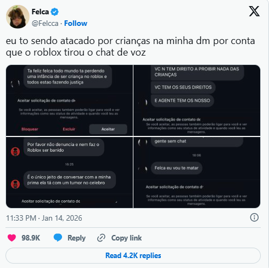Image resolution: width=269 pixels, height=268 pixels.
Task: Open Felca's profile avatar
Action: click(x=18, y=17)
